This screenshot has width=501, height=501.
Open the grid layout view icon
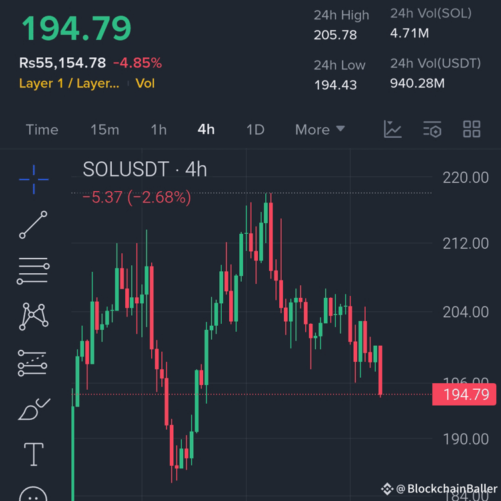[472, 129]
